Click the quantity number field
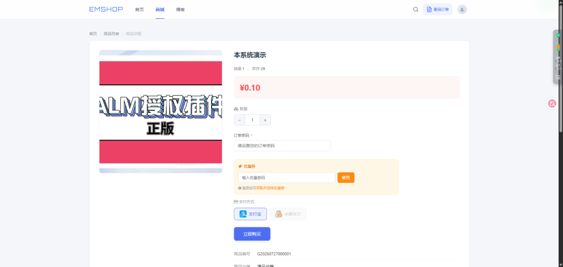Screen dimensions: 563x267 click(252, 120)
